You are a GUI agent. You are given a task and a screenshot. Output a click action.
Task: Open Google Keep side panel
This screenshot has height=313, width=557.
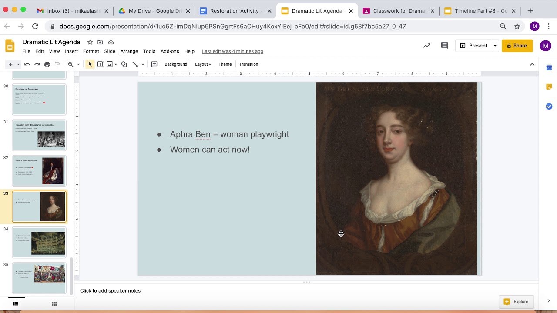549,87
